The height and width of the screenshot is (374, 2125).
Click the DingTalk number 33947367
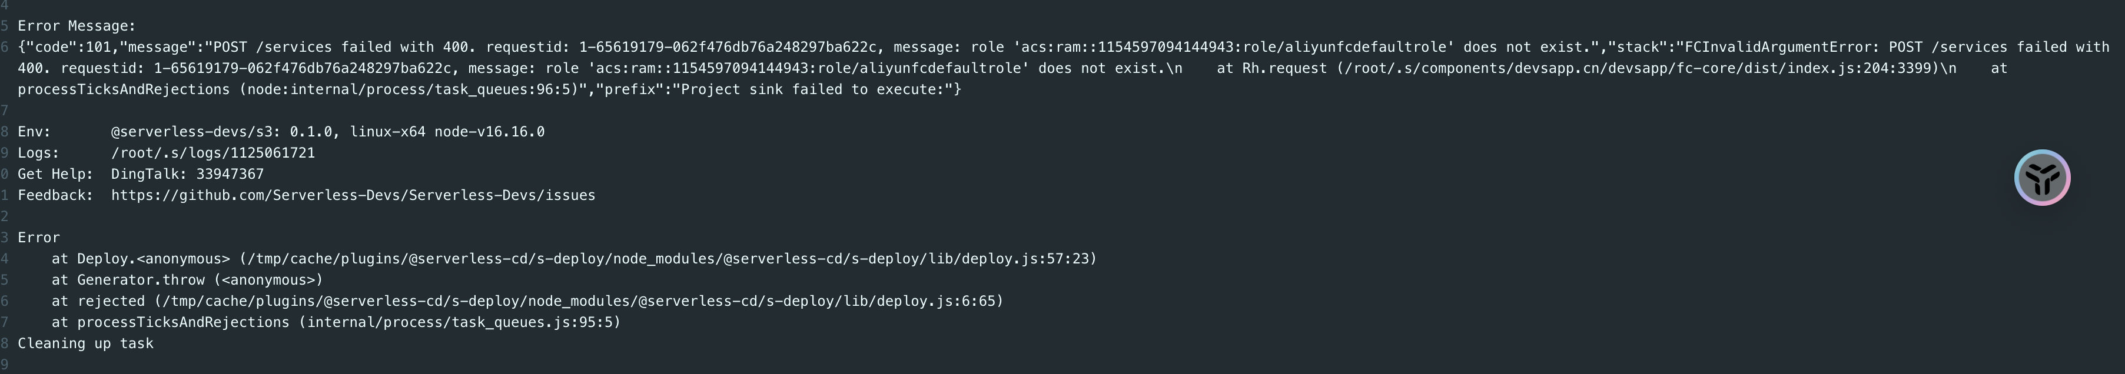click(x=230, y=174)
